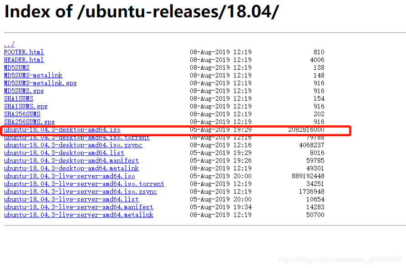Open ubuntu-18.04.3-live-server-amd64.iso.zsync link
Image resolution: width=406 pixels, height=268 pixels.
[x=80, y=192]
